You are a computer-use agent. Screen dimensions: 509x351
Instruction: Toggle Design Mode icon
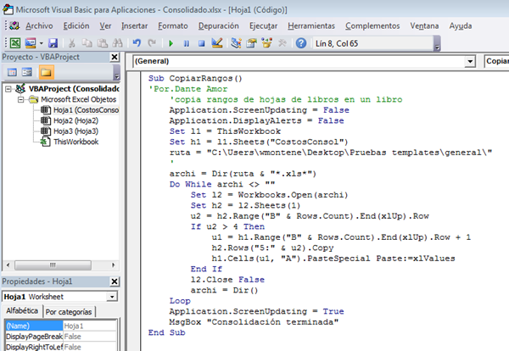(x=216, y=42)
